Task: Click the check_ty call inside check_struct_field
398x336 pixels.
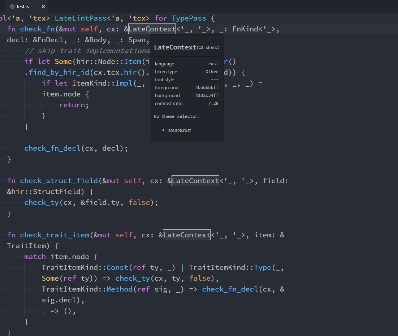Action: pos(42,202)
